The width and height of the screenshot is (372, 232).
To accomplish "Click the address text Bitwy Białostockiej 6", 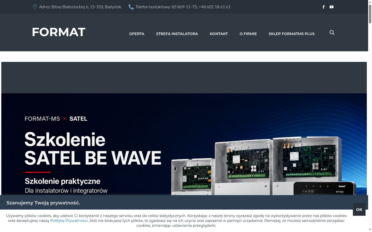I will (81, 7).
